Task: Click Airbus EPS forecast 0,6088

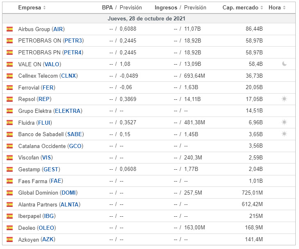Action: coord(128,29)
